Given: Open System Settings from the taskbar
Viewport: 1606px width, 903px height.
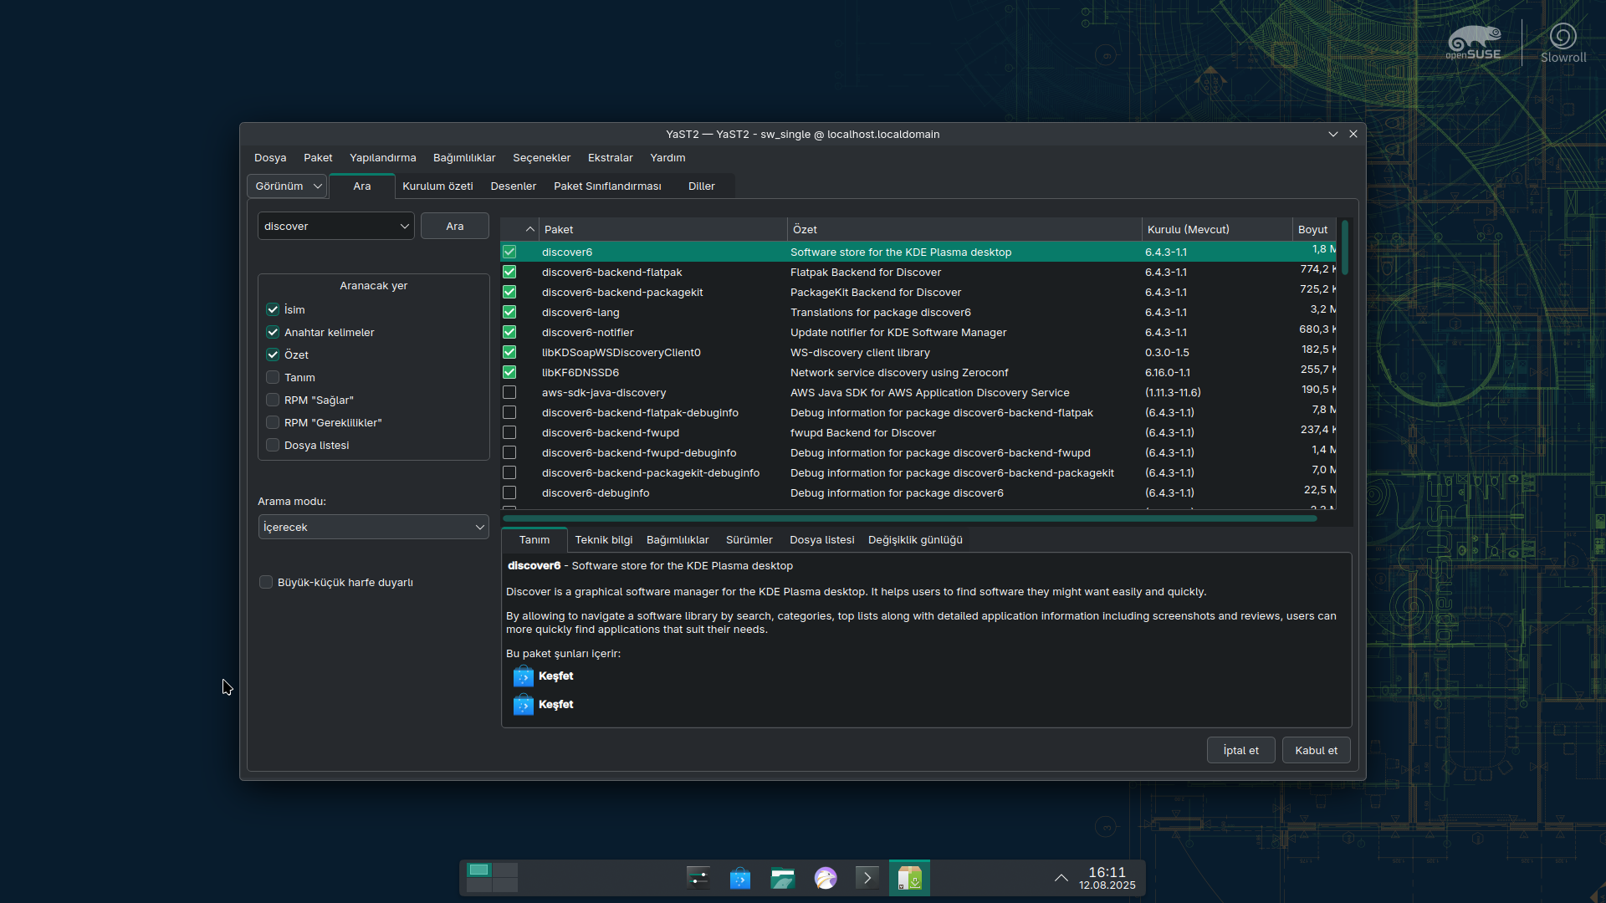Looking at the screenshot, I should pyautogui.click(x=698, y=878).
